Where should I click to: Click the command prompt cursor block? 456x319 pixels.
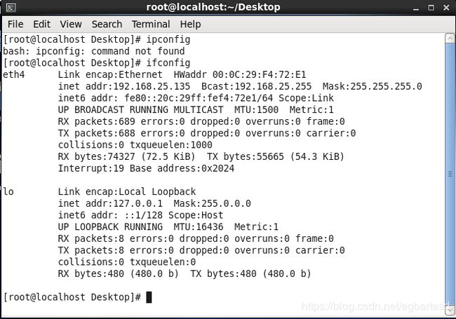149,297
